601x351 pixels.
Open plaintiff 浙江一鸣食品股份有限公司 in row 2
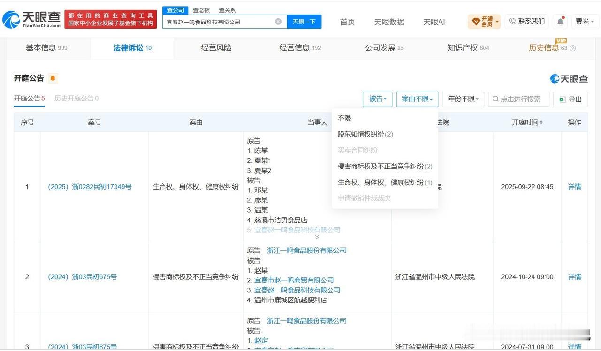point(307,251)
